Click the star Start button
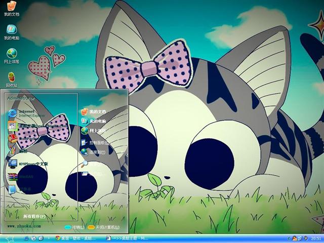Viewport: 324px width, 243px height. coord(9,237)
